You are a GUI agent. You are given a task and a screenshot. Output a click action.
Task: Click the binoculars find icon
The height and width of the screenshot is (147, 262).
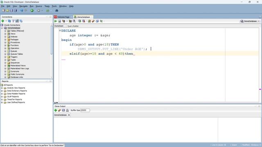tap(56, 11)
